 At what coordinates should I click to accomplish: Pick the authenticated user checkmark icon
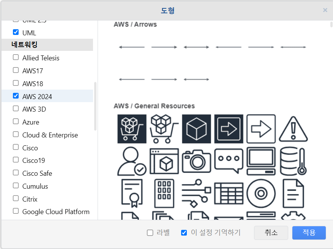[132, 161]
